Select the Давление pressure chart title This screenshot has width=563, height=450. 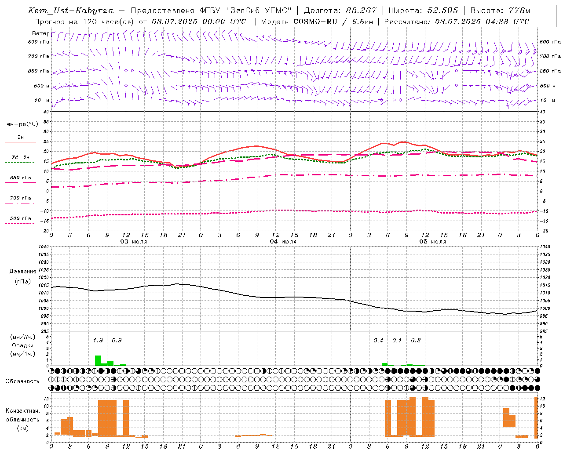click(x=23, y=272)
